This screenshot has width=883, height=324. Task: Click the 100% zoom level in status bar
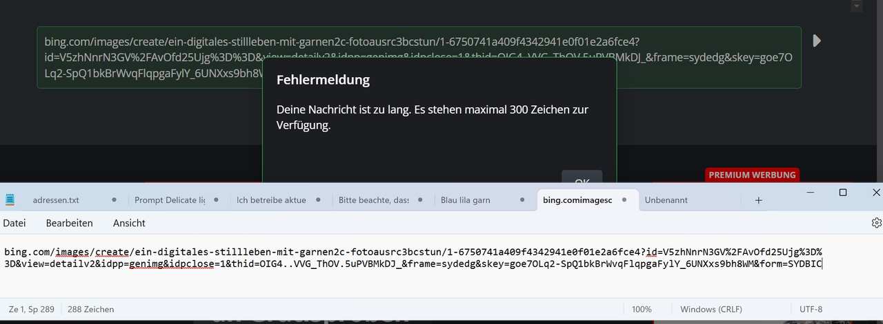pos(642,310)
